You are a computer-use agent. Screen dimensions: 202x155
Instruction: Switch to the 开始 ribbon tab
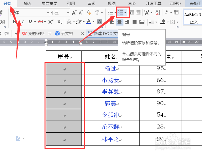pyautogui.click(x=8, y=4)
